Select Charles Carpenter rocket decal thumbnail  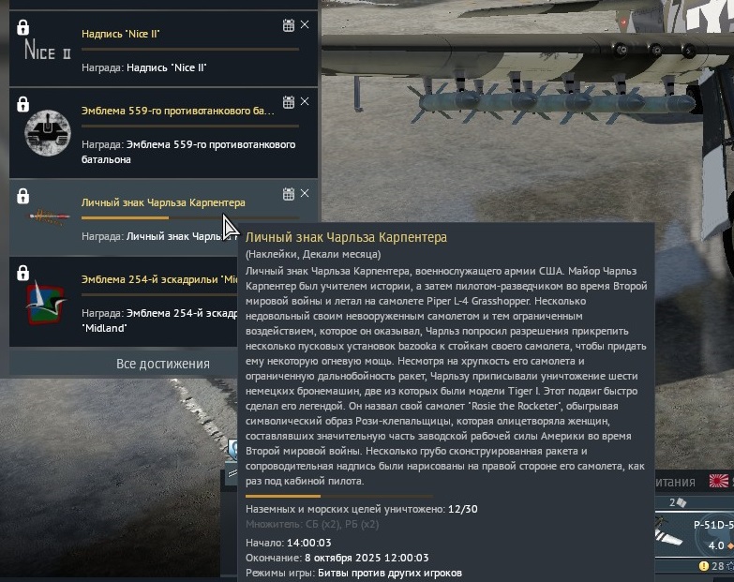(49, 216)
